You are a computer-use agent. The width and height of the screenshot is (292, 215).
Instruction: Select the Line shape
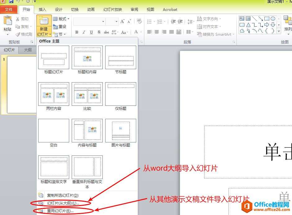click(x=254, y=18)
